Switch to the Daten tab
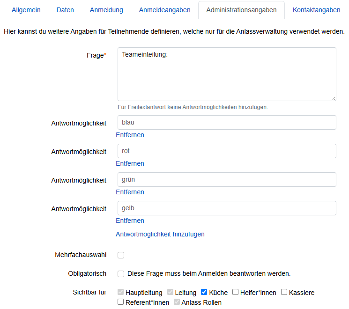This screenshot has height=309, width=349. point(65,10)
